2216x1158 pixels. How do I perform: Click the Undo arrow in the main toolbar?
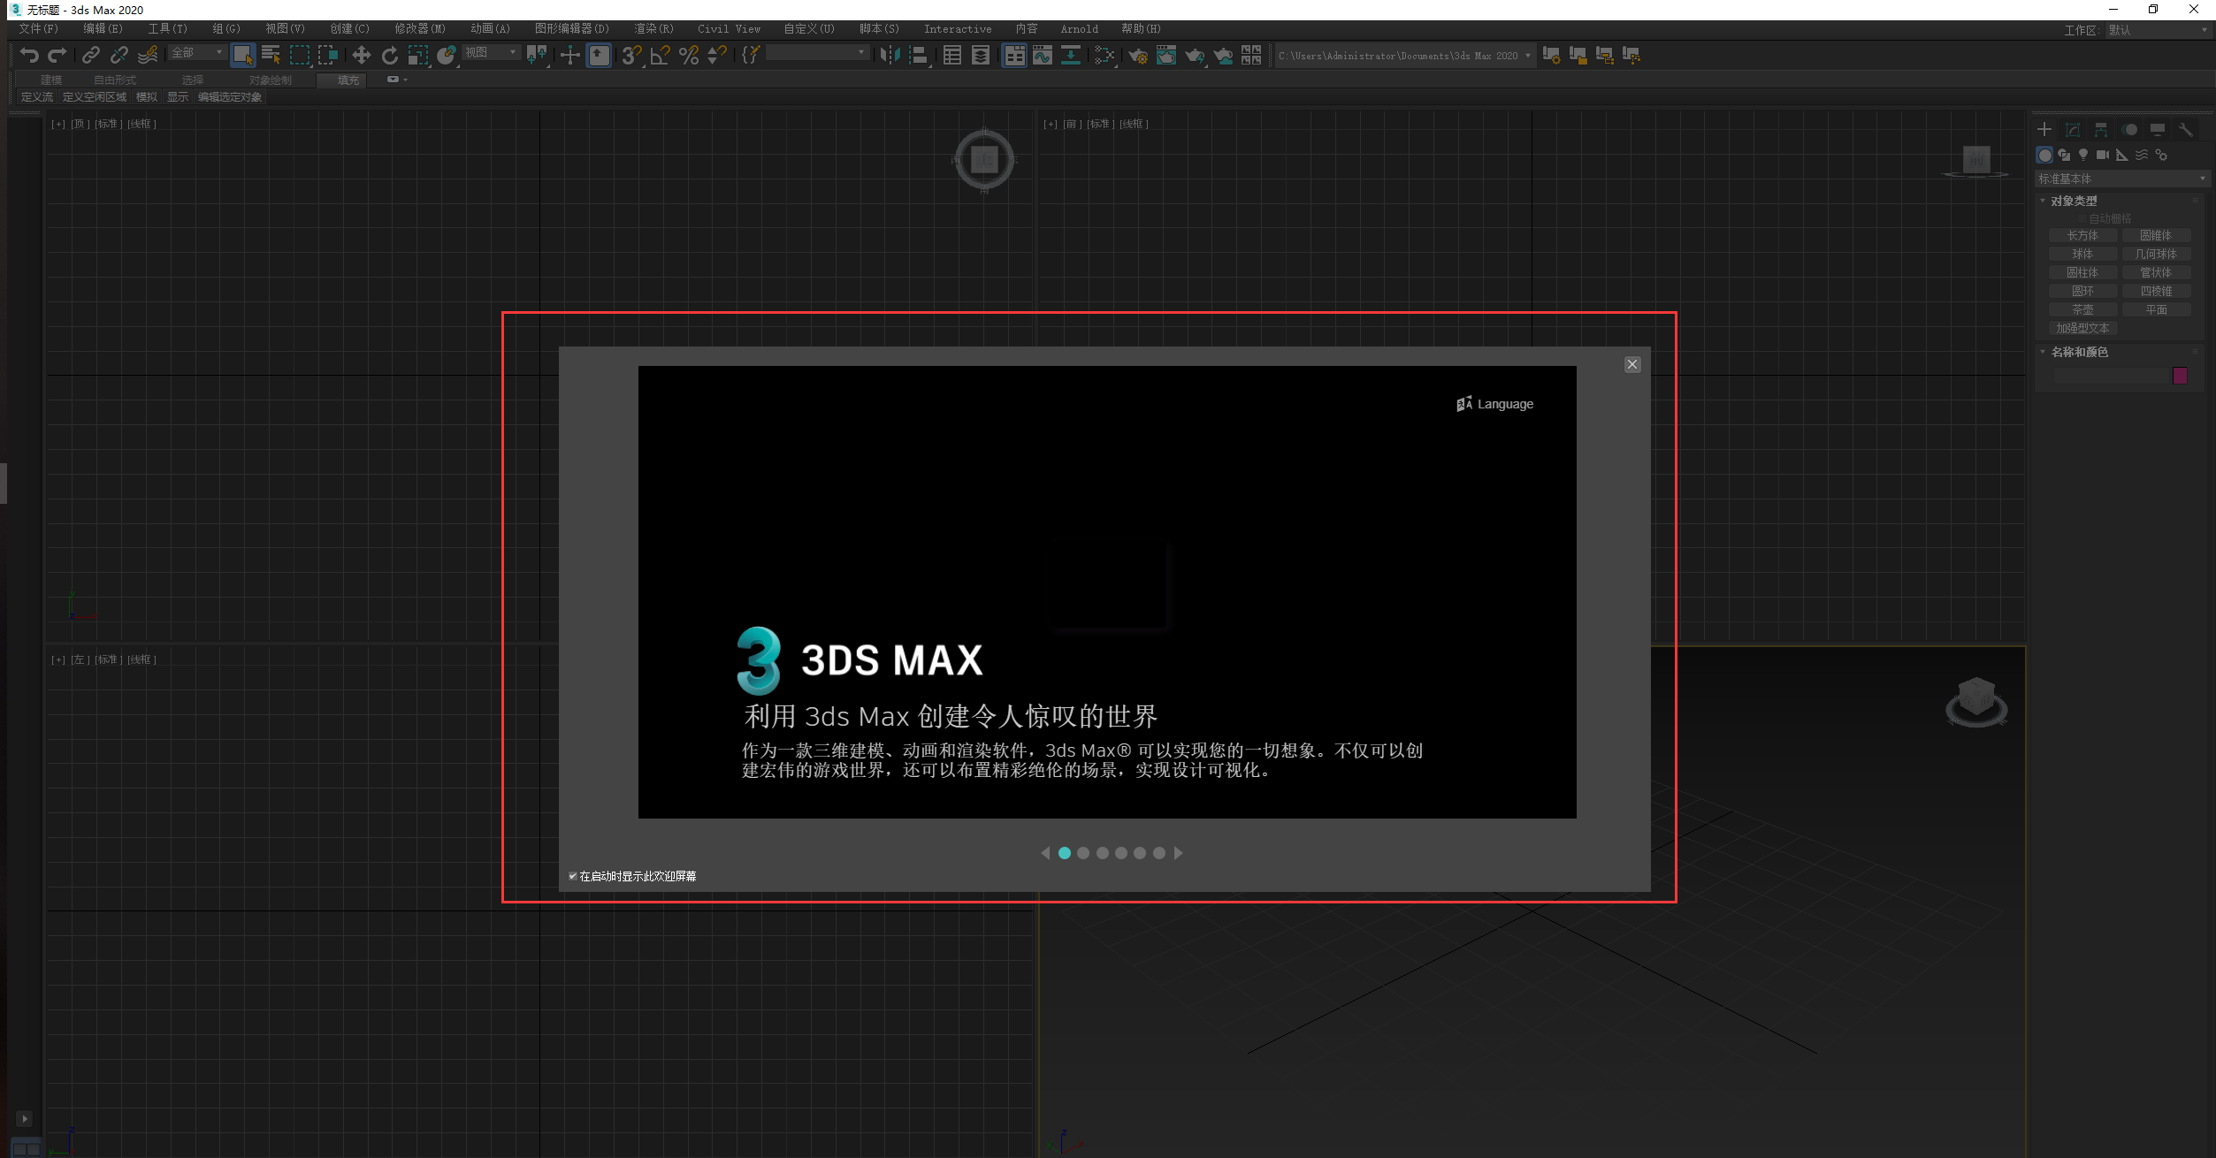[29, 55]
